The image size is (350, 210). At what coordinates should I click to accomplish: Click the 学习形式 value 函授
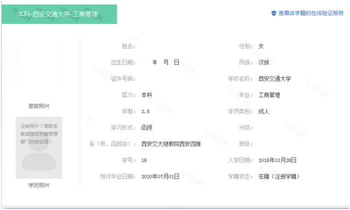point(147,128)
